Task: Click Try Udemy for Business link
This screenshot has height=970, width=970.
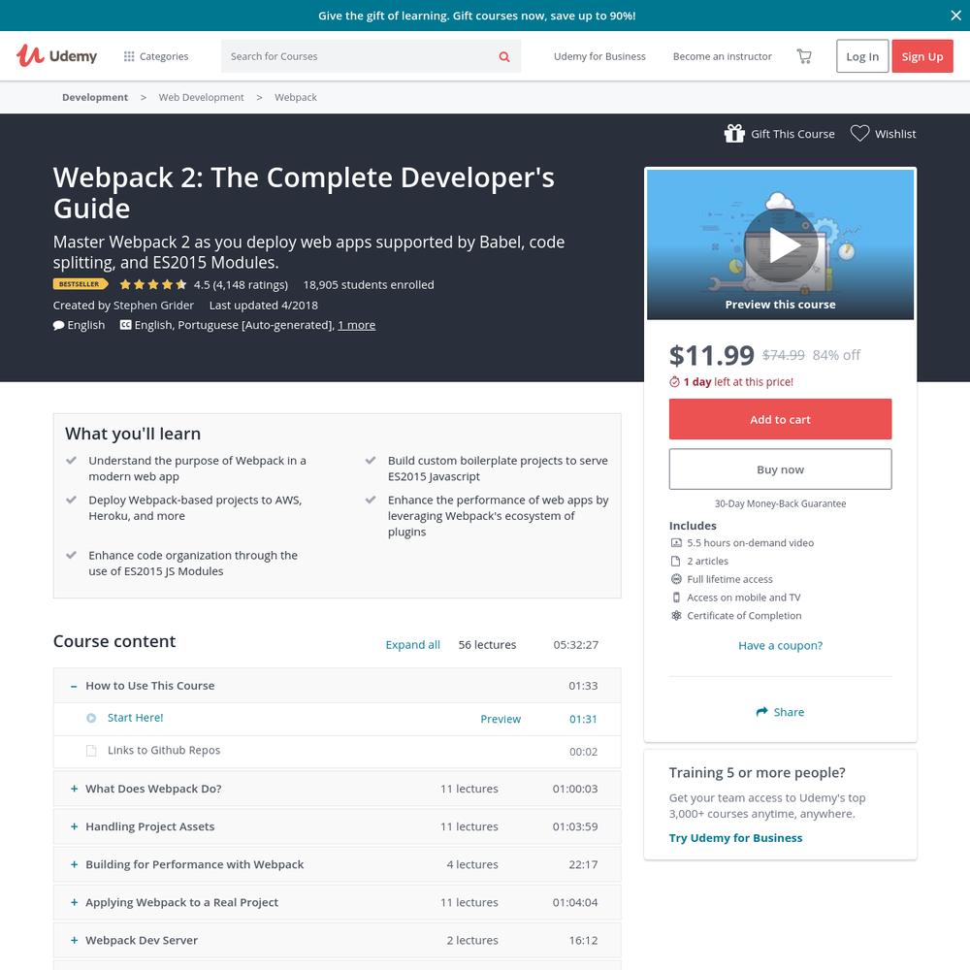Action: click(x=735, y=838)
